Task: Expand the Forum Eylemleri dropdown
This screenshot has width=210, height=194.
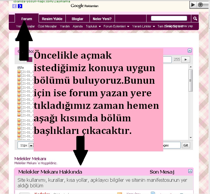Action: click(x=116, y=26)
